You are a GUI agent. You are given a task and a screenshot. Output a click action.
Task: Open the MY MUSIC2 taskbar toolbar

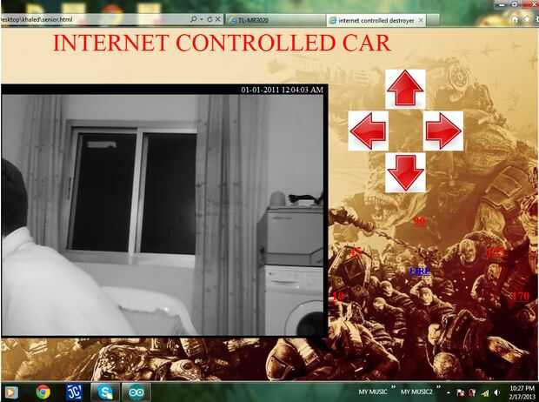coord(416,392)
